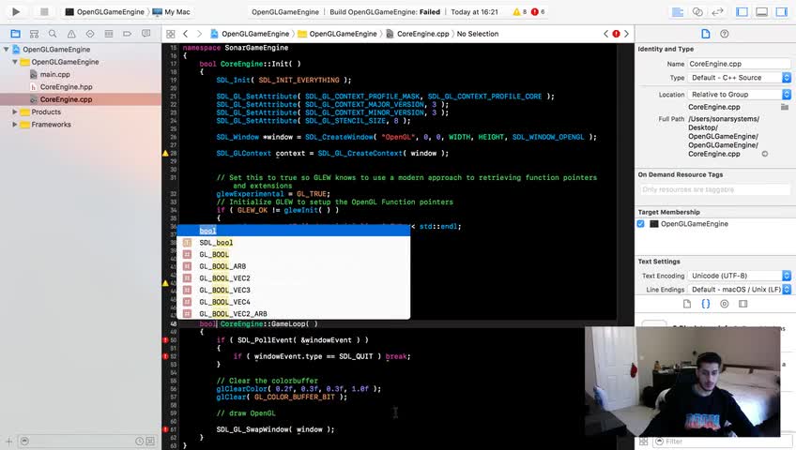Open the Find navigator magnifier icon
The width and height of the screenshot is (796, 450).
[53, 34]
